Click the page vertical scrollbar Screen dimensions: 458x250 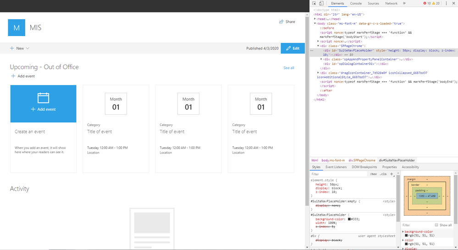pos(307,111)
